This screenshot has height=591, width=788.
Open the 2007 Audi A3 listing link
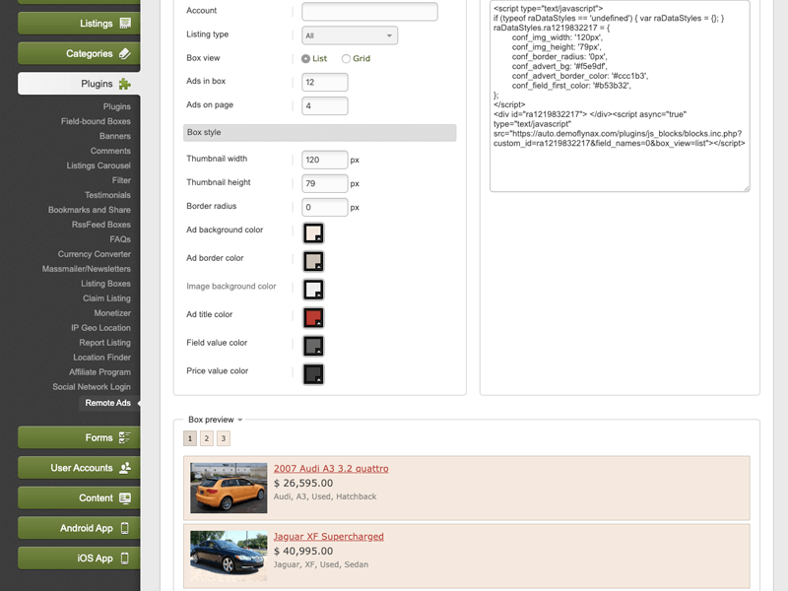[331, 469]
